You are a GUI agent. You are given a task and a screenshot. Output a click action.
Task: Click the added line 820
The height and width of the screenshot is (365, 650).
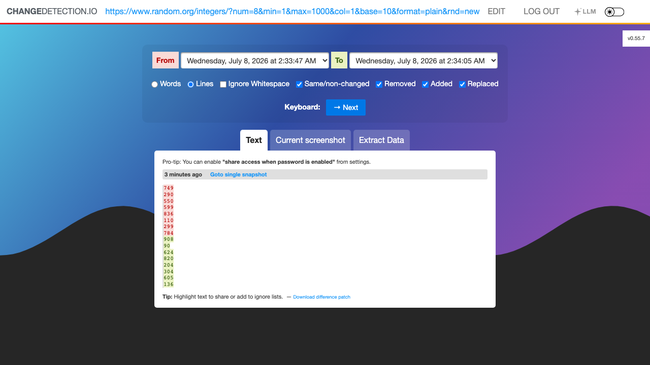point(169,259)
